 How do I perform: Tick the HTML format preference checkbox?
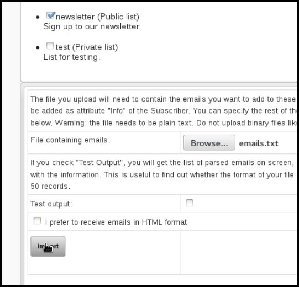[x=37, y=221]
